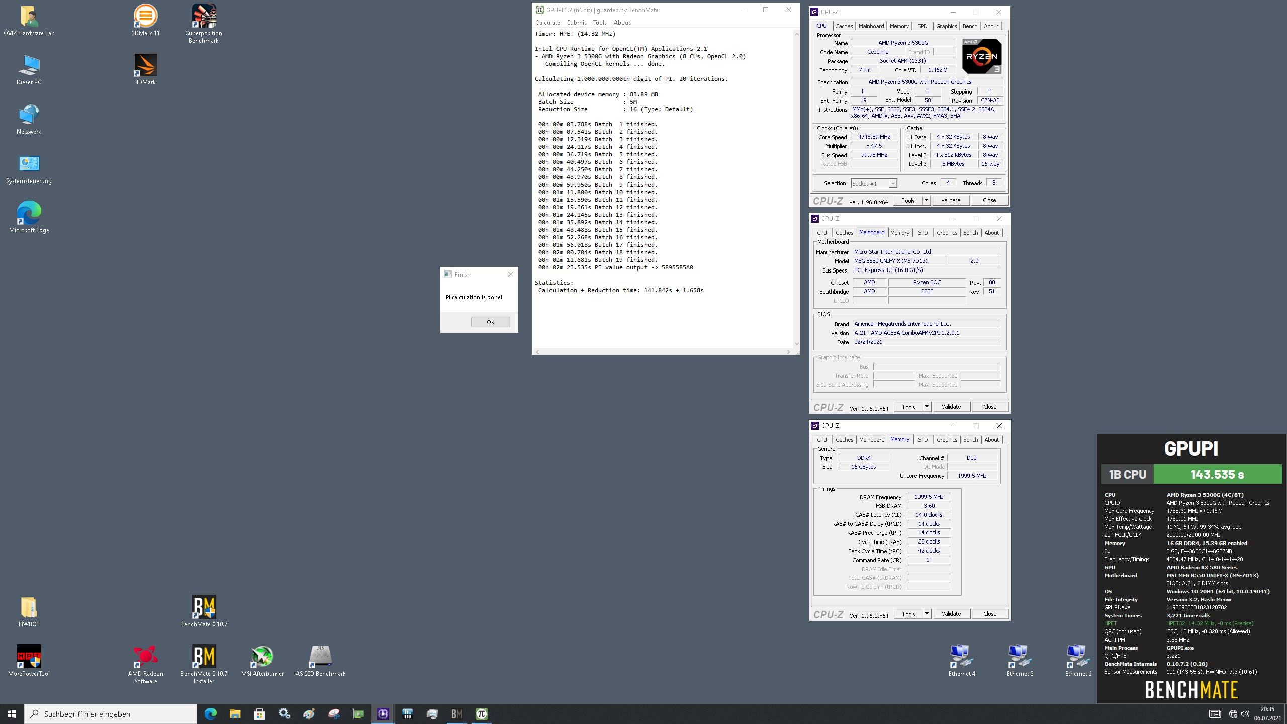Open About tab in bottom CPU-Z window

[991, 440]
